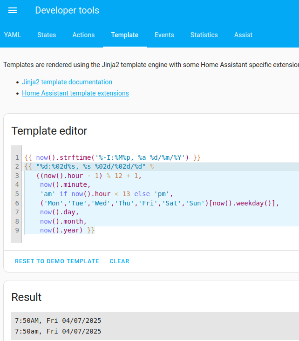Place cursor at end of now().year line

(95, 230)
